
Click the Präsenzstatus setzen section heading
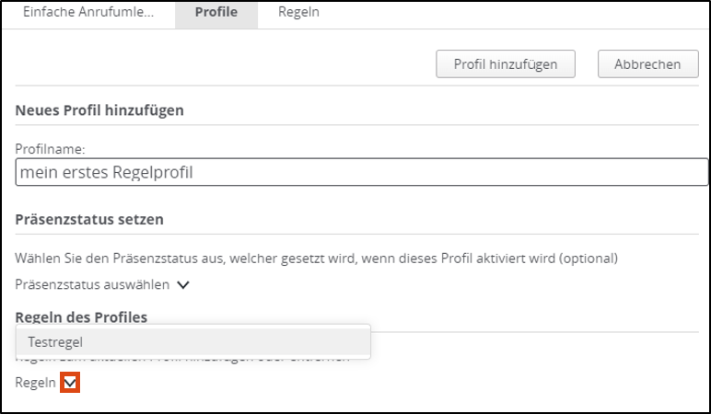(x=89, y=219)
